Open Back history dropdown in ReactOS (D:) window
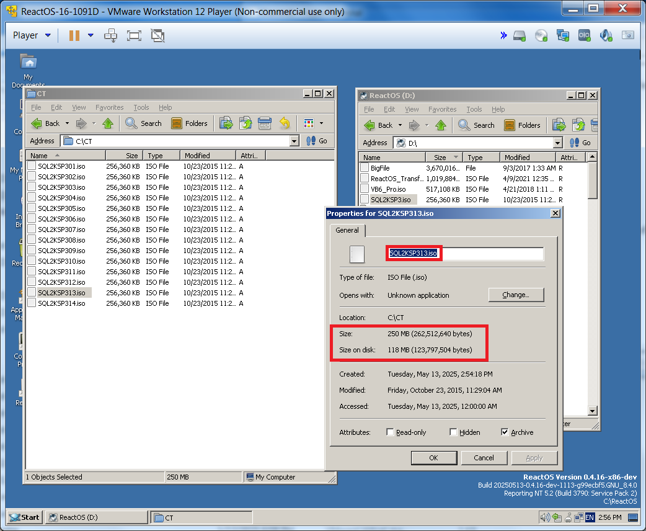 pyautogui.click(x=400, y=125)
